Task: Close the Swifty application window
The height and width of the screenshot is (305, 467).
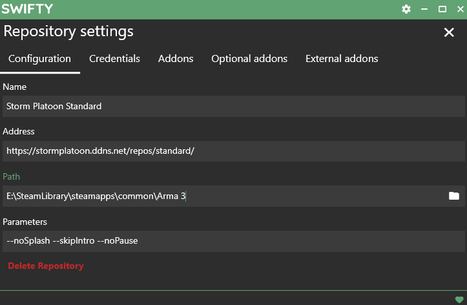Action: tap(459, 9)
